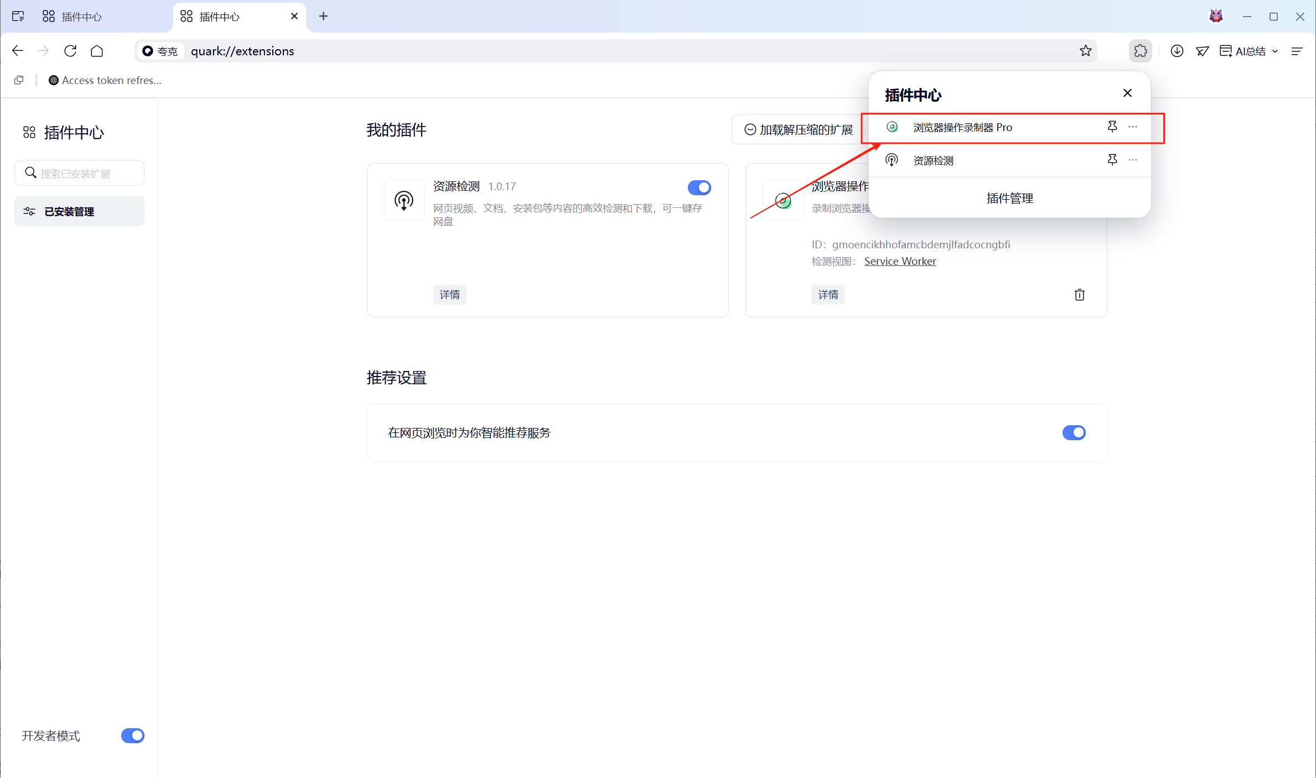
Task: Click 详情 button on 资源检测 card
Action: (449, 294)
